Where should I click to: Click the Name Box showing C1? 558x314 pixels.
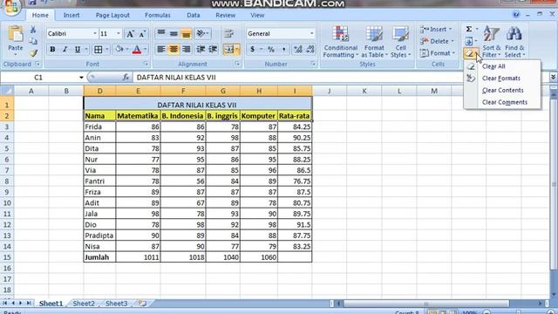pos(38,78)
